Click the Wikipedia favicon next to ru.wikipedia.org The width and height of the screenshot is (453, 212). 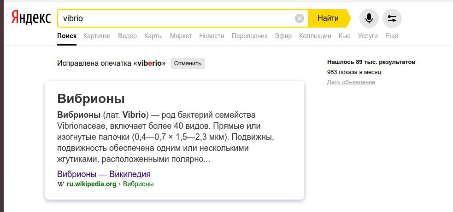61,184
